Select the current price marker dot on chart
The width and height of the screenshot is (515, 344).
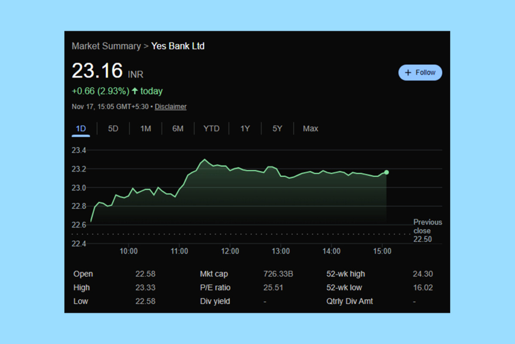click(386, 172)
